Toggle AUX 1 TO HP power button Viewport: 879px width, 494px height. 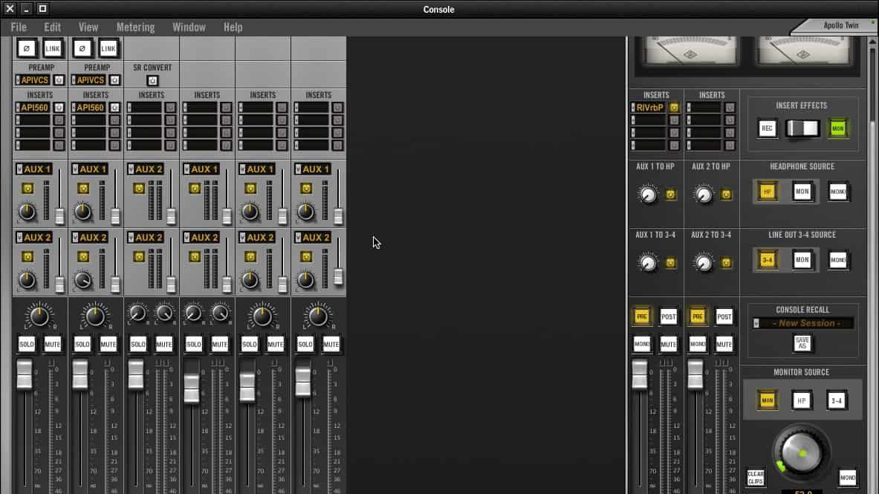(x=671, y=195)
